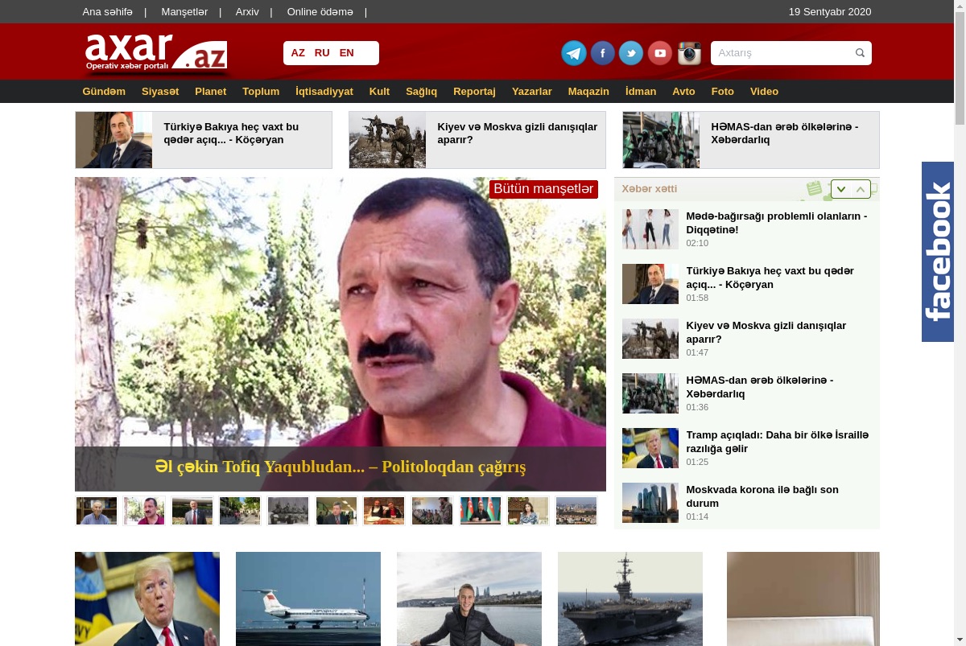Open feed item Türkiyə Bakıya at 01:58
The width and height of the screenshot is (966, 646).
(x=770, y=278)
